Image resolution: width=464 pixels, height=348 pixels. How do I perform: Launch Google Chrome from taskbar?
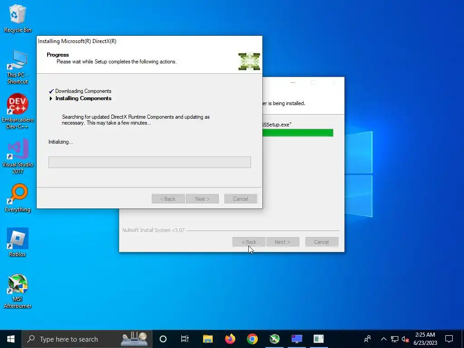[252, 339]
